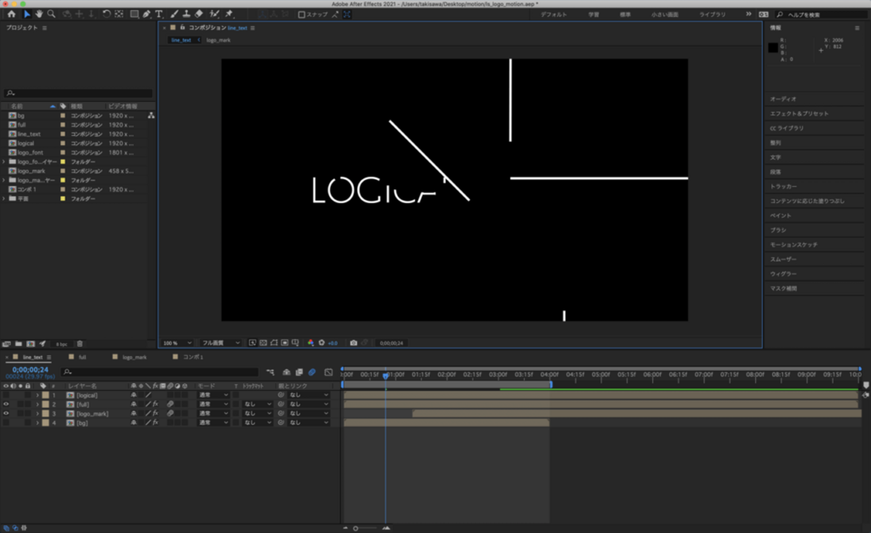
Task: Select the Brush tool
Action: tap(174, 14)
